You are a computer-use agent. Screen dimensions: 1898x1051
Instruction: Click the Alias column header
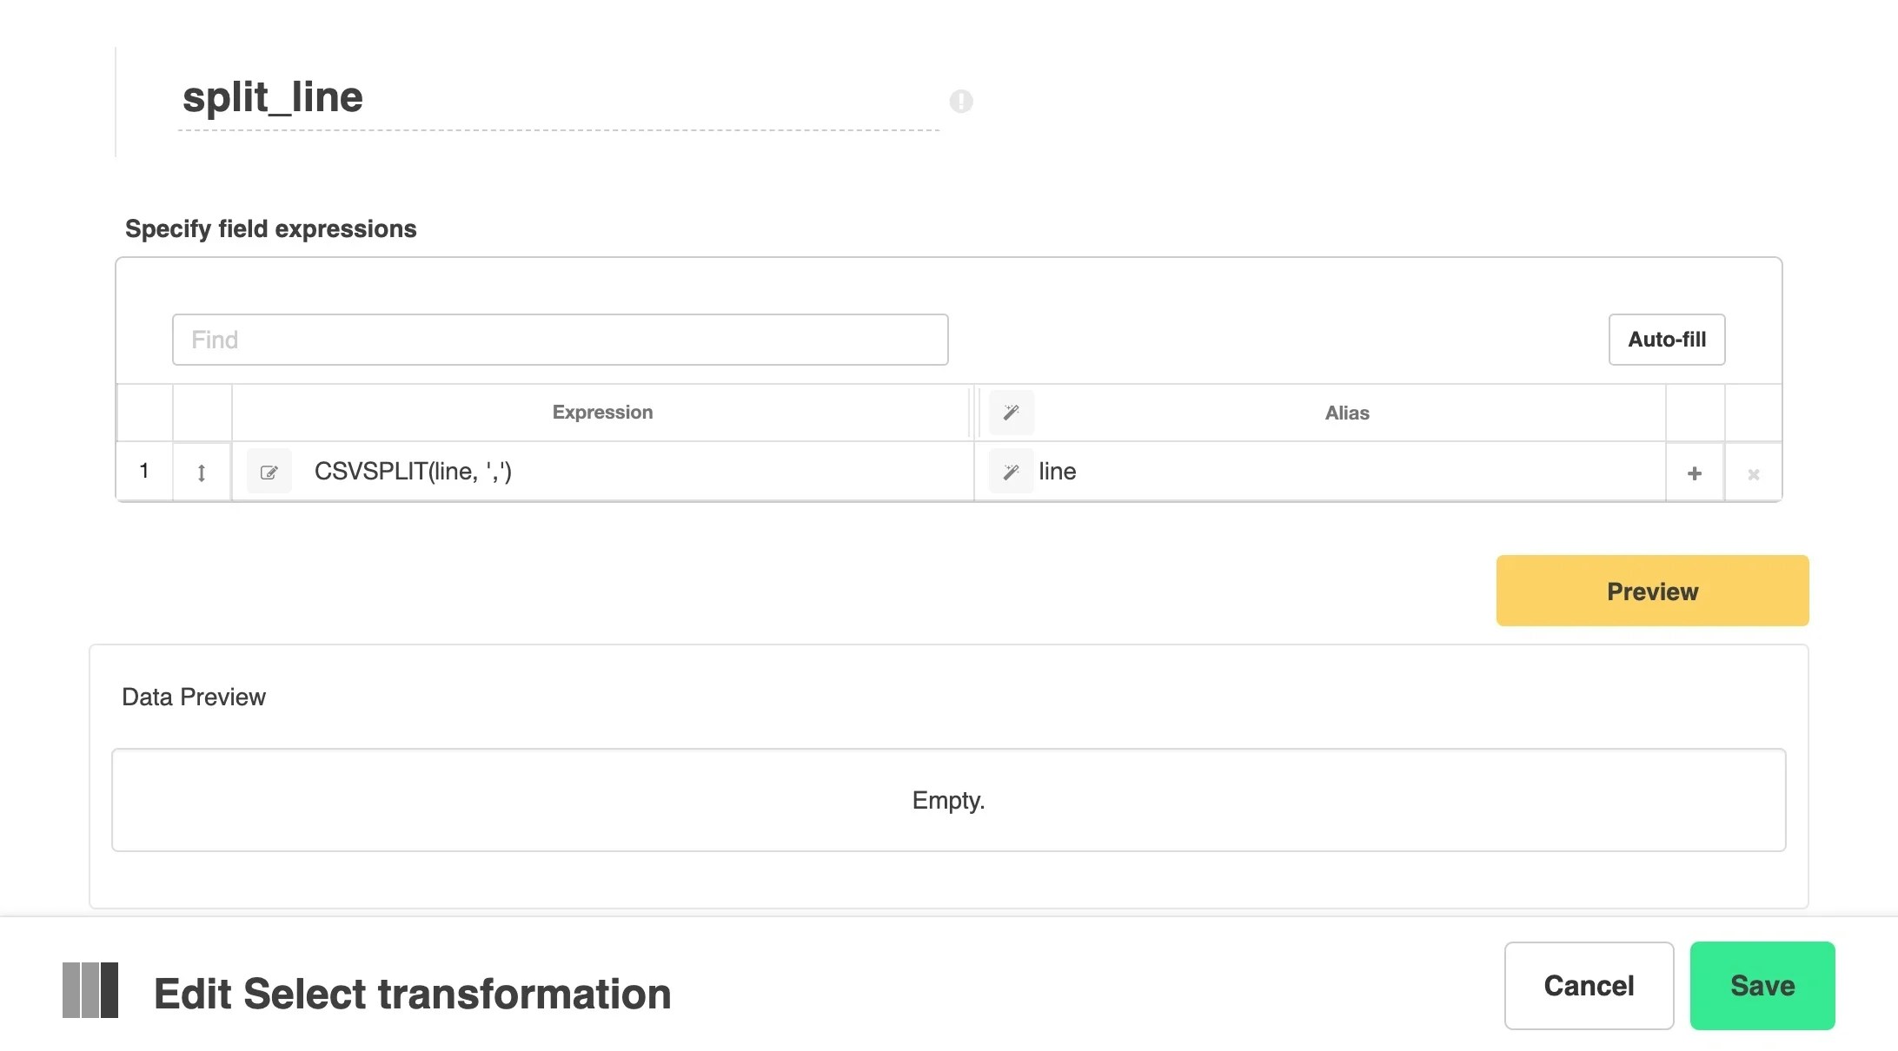(1347, 413)
